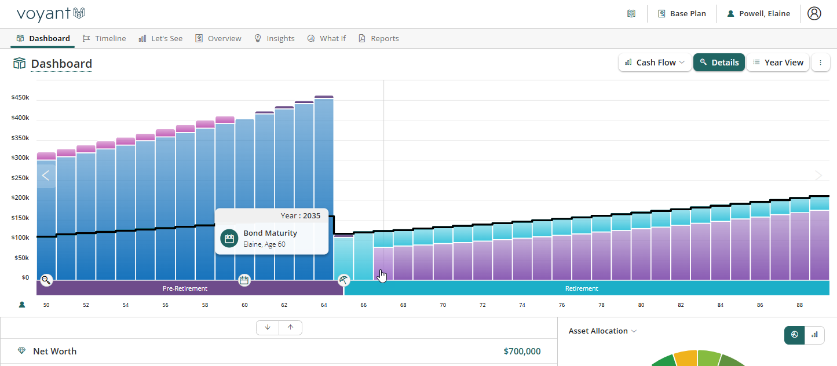Switch Asset Allocation to bar chart view
The height and width of the screenshot is (366, 837).
(x=814, y=335)
